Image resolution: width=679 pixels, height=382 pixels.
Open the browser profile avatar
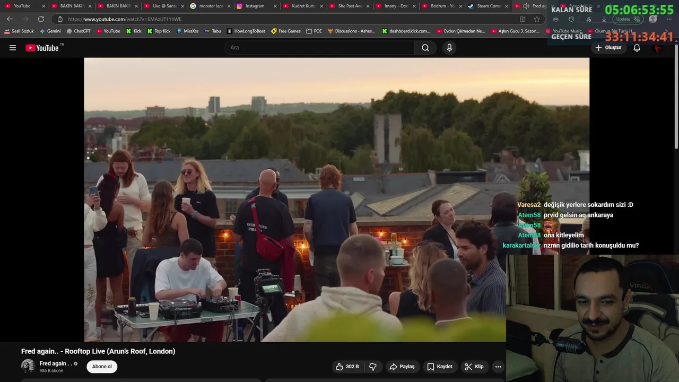pyautogui.click(x=653, y=19)
